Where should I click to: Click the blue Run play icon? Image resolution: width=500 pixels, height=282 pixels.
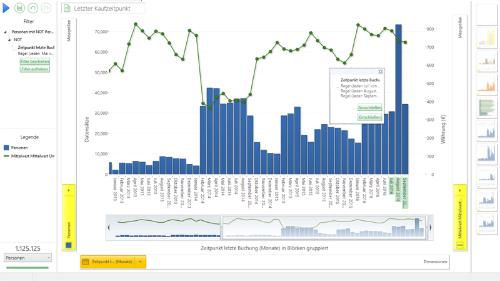7,8
